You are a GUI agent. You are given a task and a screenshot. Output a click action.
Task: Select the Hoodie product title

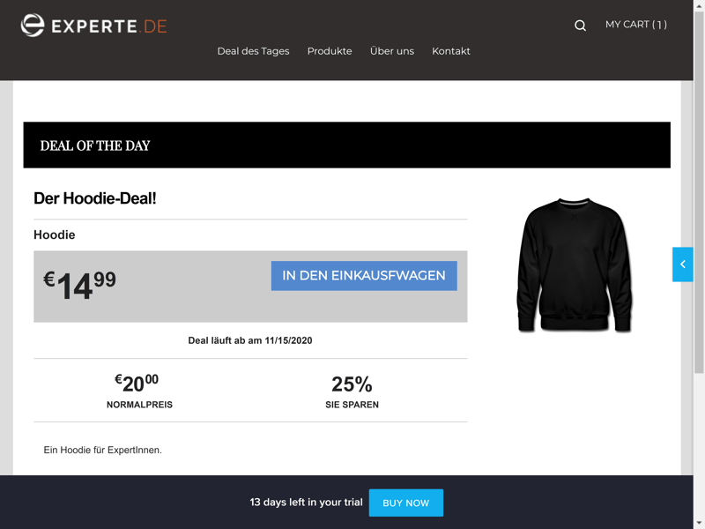[55, 235]
